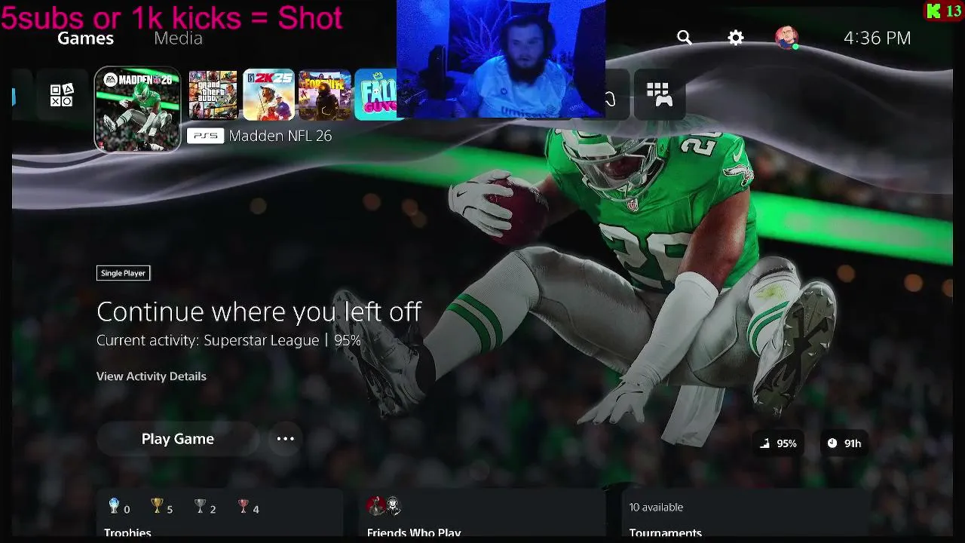Click the 4:36 PM clock

click(877, 38)
